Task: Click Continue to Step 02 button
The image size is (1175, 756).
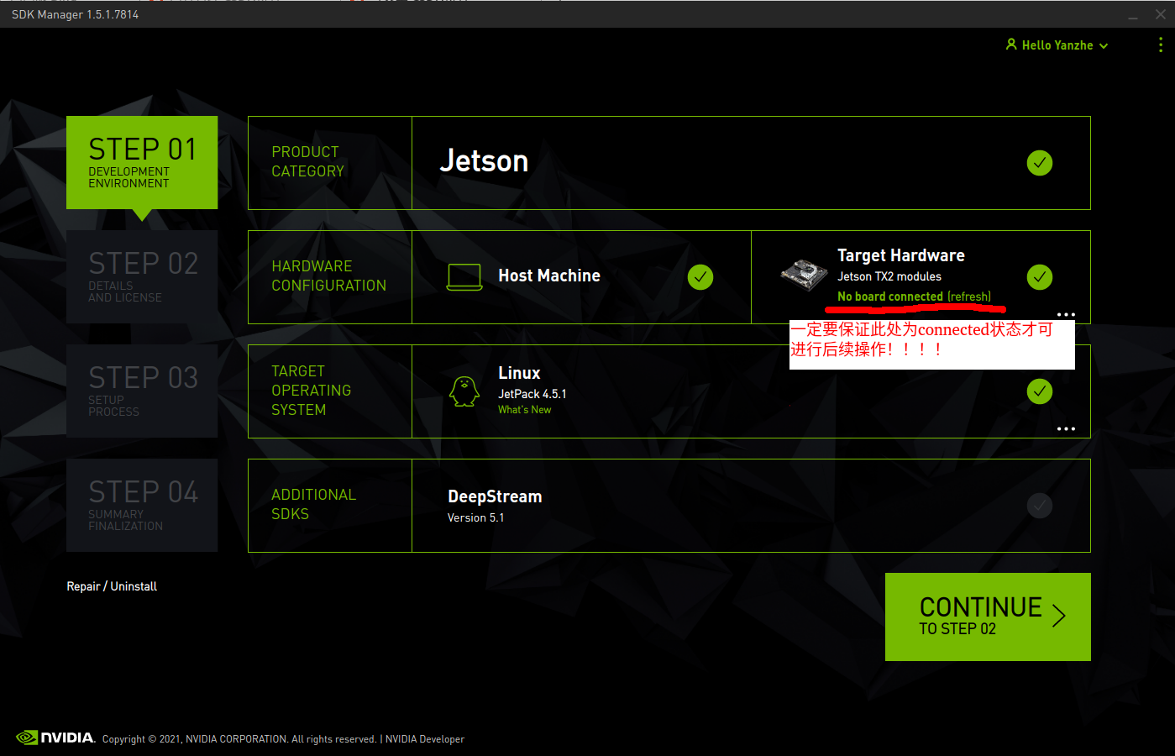Action: coord(988,617)
